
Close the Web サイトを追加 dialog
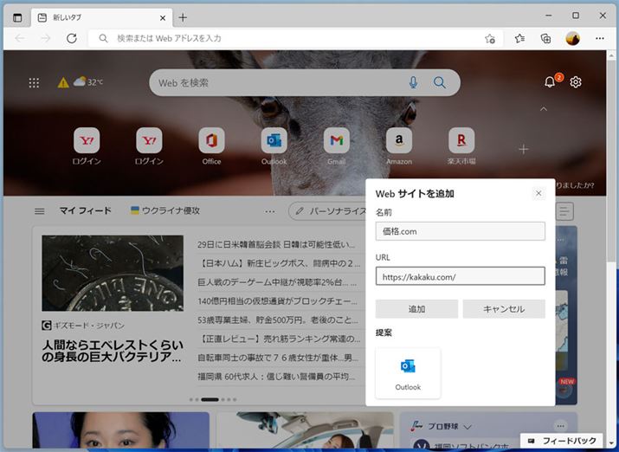(x=538, y=193)
